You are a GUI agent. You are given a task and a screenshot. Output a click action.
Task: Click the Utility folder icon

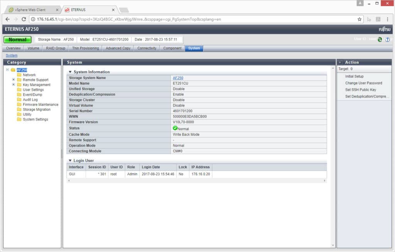click(19, 114)
